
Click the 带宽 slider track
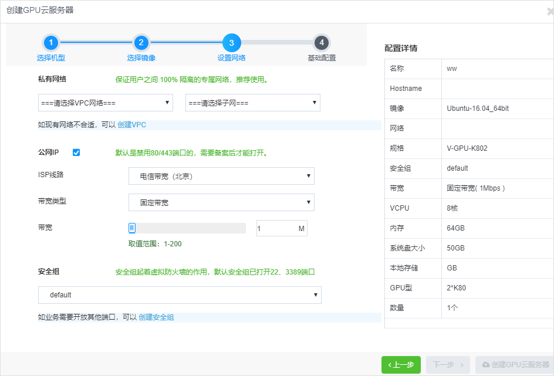(187, 228)
